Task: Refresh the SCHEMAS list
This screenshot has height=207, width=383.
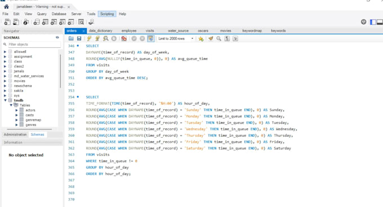Action: pyautogui.click(x=57, y=38)
